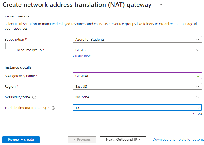Viewport: 204px width, 145px height.
Task: Click the Availability zone info icon
Action: coord(34,97)
